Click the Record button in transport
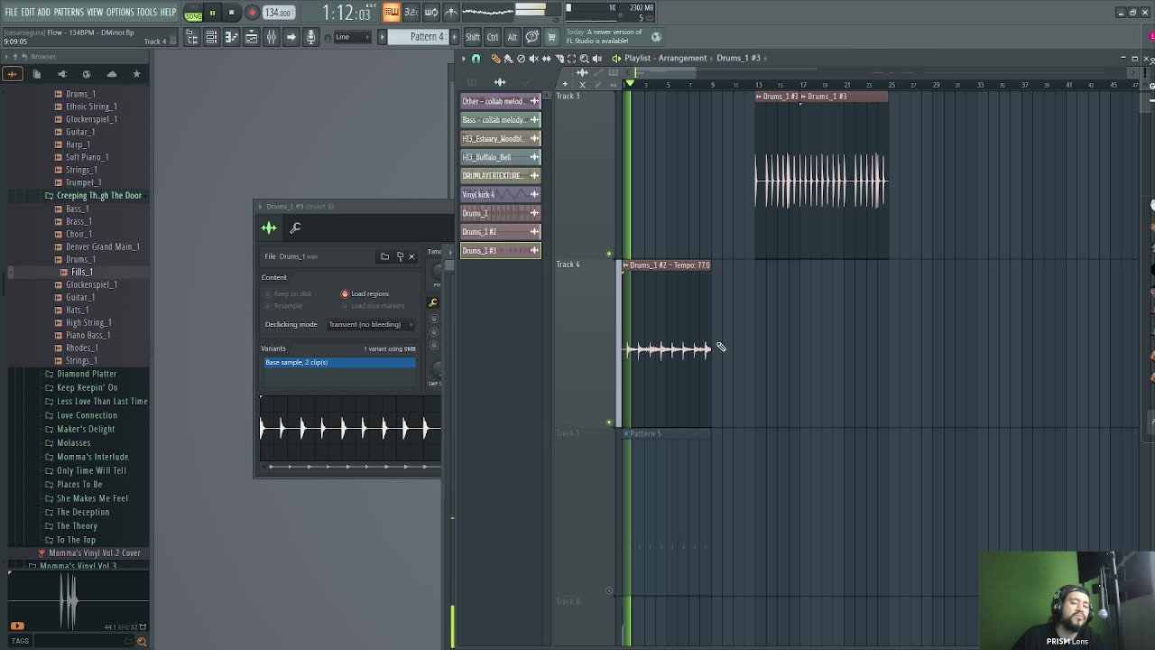The width and height of the screenshot is (1155, 650). click(x=252, y=13)
